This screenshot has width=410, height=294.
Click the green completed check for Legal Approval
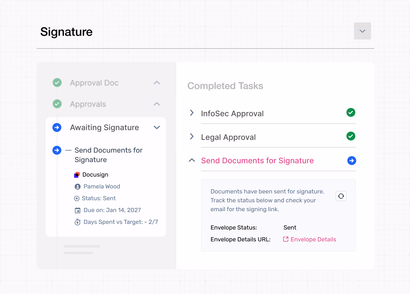[351, 136]
